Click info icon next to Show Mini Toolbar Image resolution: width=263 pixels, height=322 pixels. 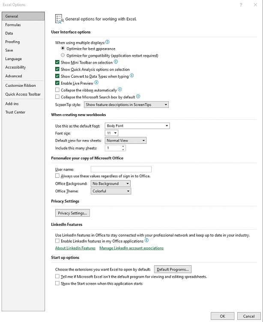[x=116, y=62]
